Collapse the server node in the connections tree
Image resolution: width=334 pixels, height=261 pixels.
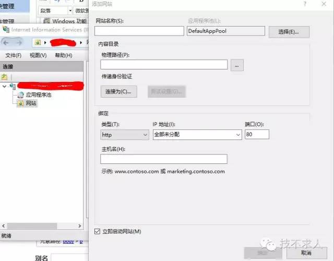pos(4,86)
